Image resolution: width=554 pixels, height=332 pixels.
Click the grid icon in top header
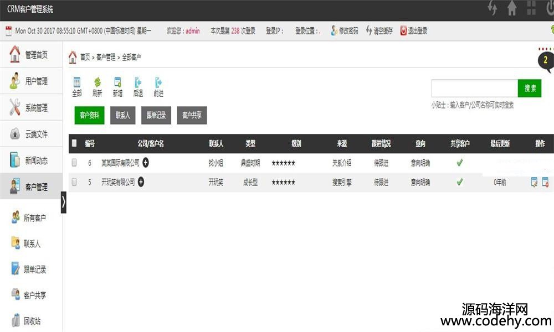(x=531, y=8)
